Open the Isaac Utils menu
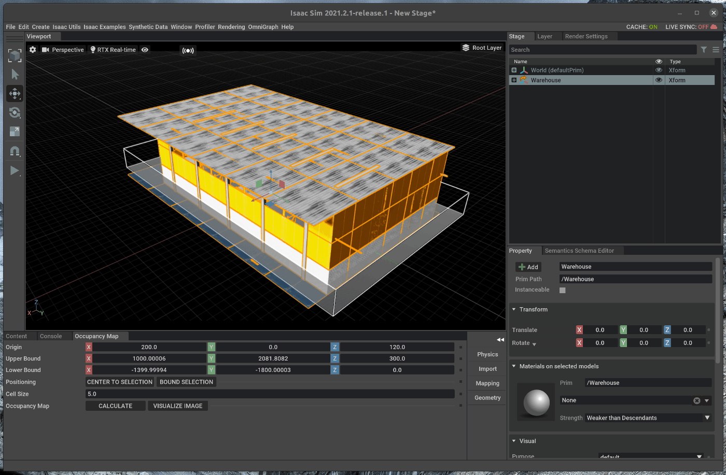726x475 pixels. [x=66, y=27]
